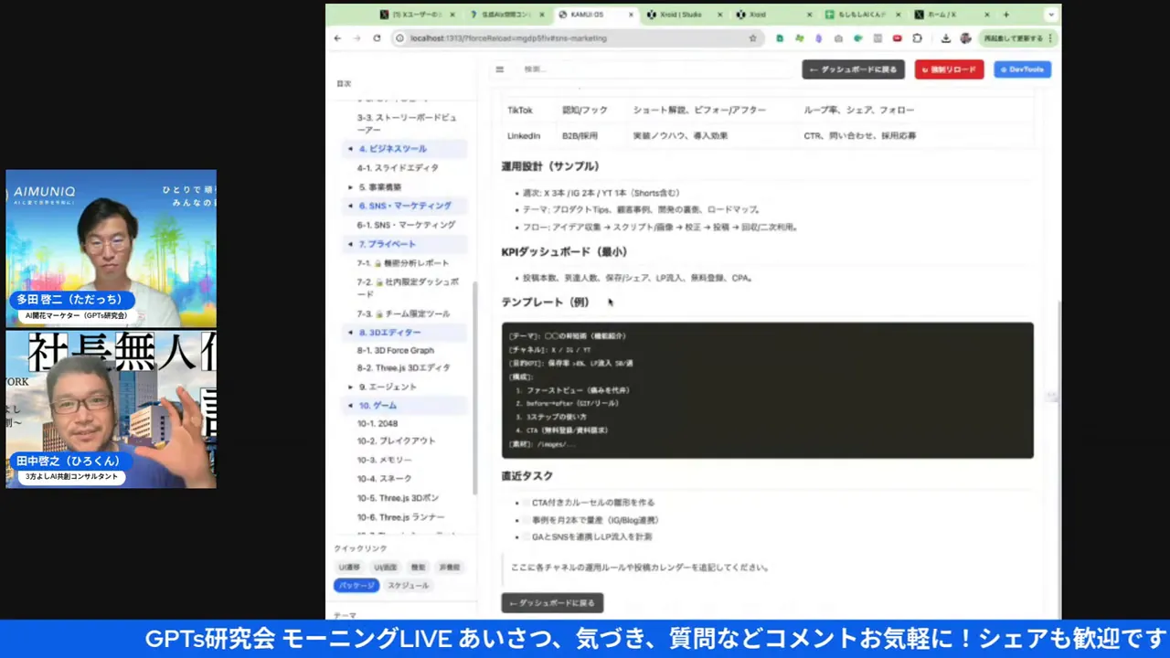This screenshot has height=658, width=1170.
Task: Open the Chrome extensions puzzle icon
Action: 917,38
